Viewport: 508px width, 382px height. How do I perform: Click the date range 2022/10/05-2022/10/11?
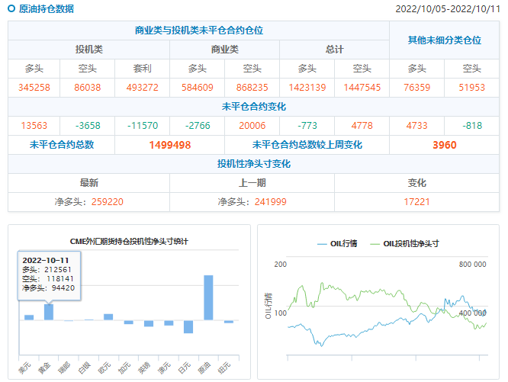tap(446, 9)
